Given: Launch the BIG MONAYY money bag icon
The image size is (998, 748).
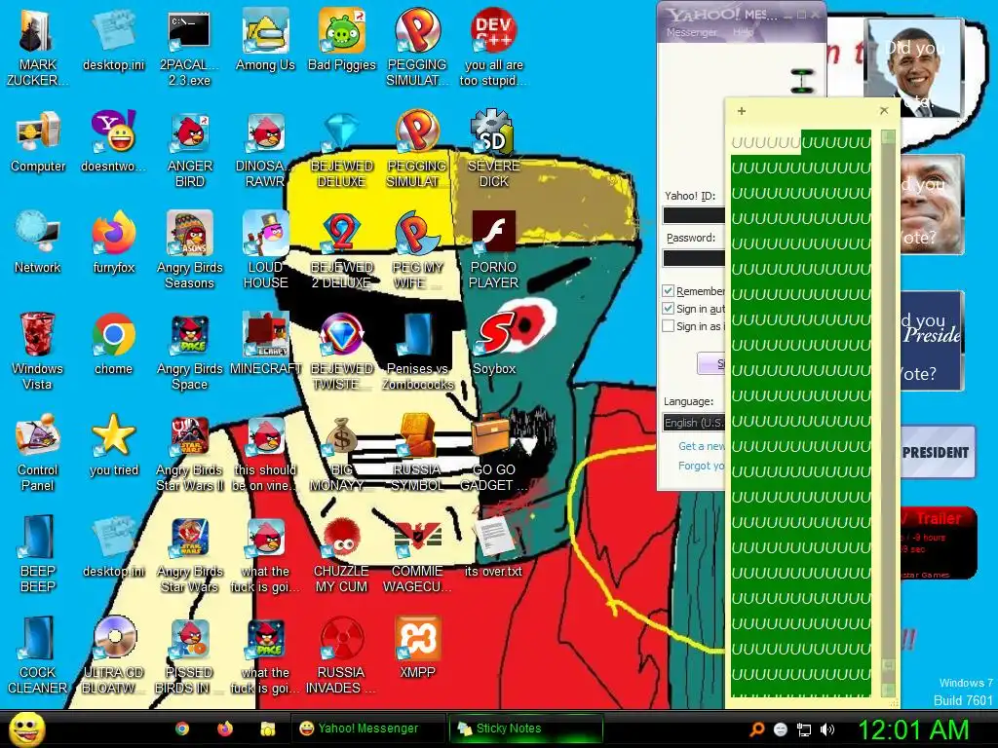Looking at the screenshot, I should tap(342, 452).
